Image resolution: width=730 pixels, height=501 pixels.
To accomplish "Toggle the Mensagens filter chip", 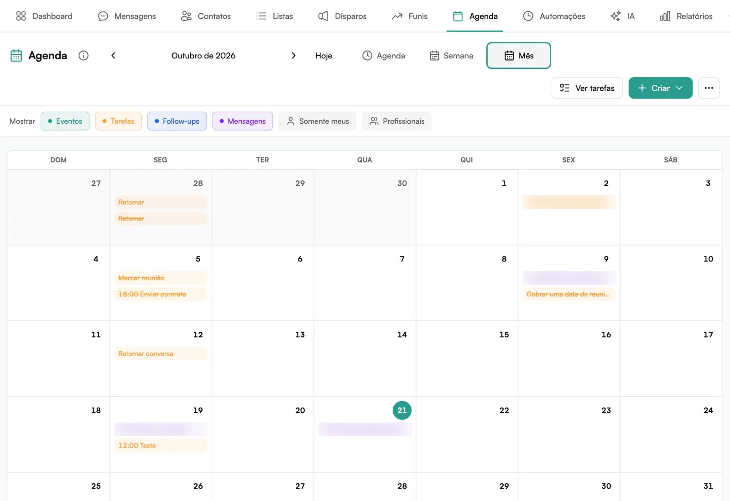I will 242,121.
